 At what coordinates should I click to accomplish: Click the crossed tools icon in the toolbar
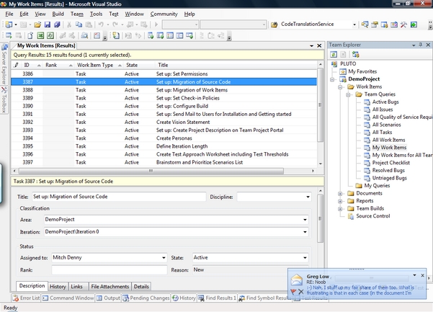click(403, 24)
